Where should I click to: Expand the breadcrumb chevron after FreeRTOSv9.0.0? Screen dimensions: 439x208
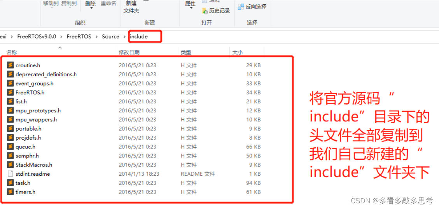point(61,37)
